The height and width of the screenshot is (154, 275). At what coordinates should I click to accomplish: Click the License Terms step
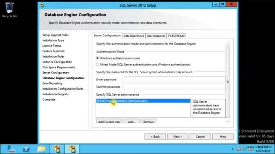click(x=52, y=46)
